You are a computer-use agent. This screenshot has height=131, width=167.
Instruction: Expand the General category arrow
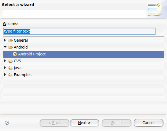5,40
